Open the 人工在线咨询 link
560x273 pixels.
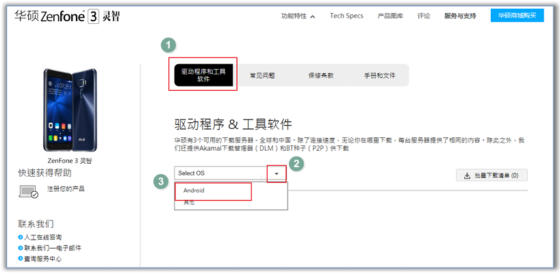(x=43, y=237)
